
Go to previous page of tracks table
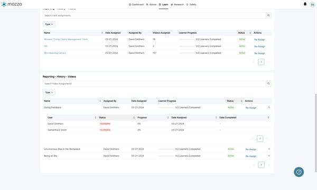click(254, 62)
